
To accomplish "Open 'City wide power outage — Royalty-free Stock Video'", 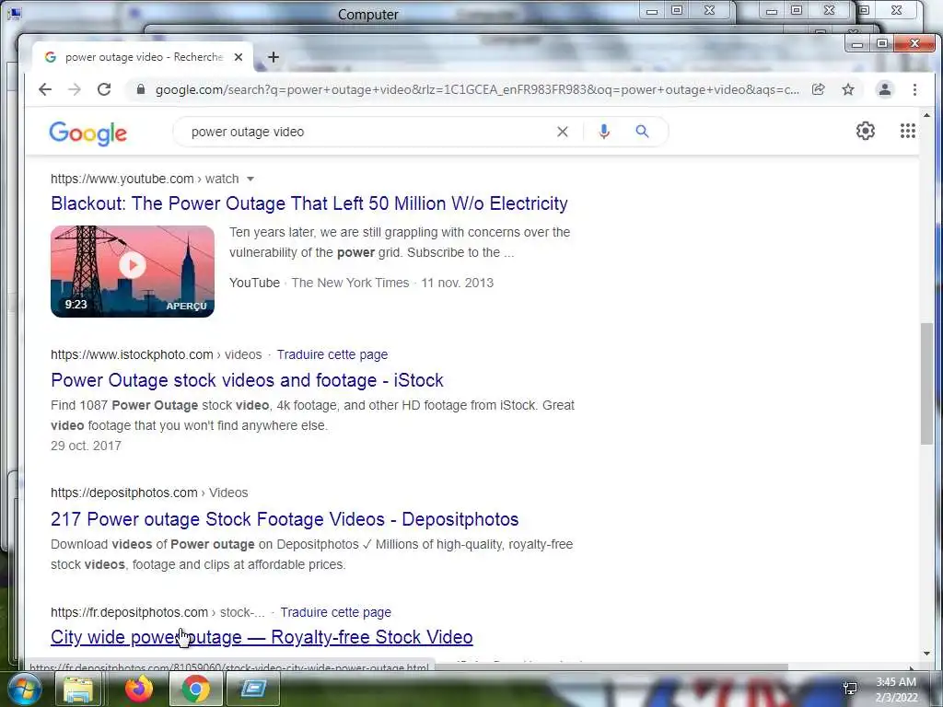I will [262, 637].
